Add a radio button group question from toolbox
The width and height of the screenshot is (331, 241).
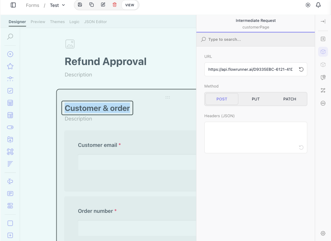10,54
